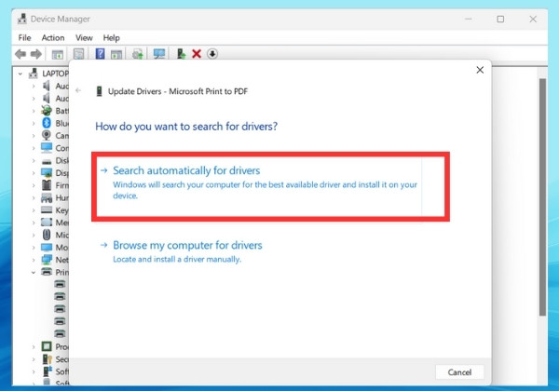The width and height of the screenshot is (559, 391).
Task: Click the down-arrow Disable device icon
Action: coord(212,54)
